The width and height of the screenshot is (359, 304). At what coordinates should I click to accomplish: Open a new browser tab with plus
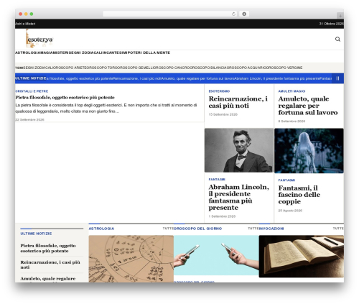coord(340,16)
